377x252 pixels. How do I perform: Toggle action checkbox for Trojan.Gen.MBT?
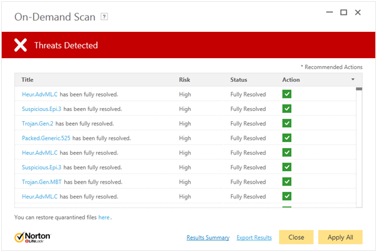point(286,181)
